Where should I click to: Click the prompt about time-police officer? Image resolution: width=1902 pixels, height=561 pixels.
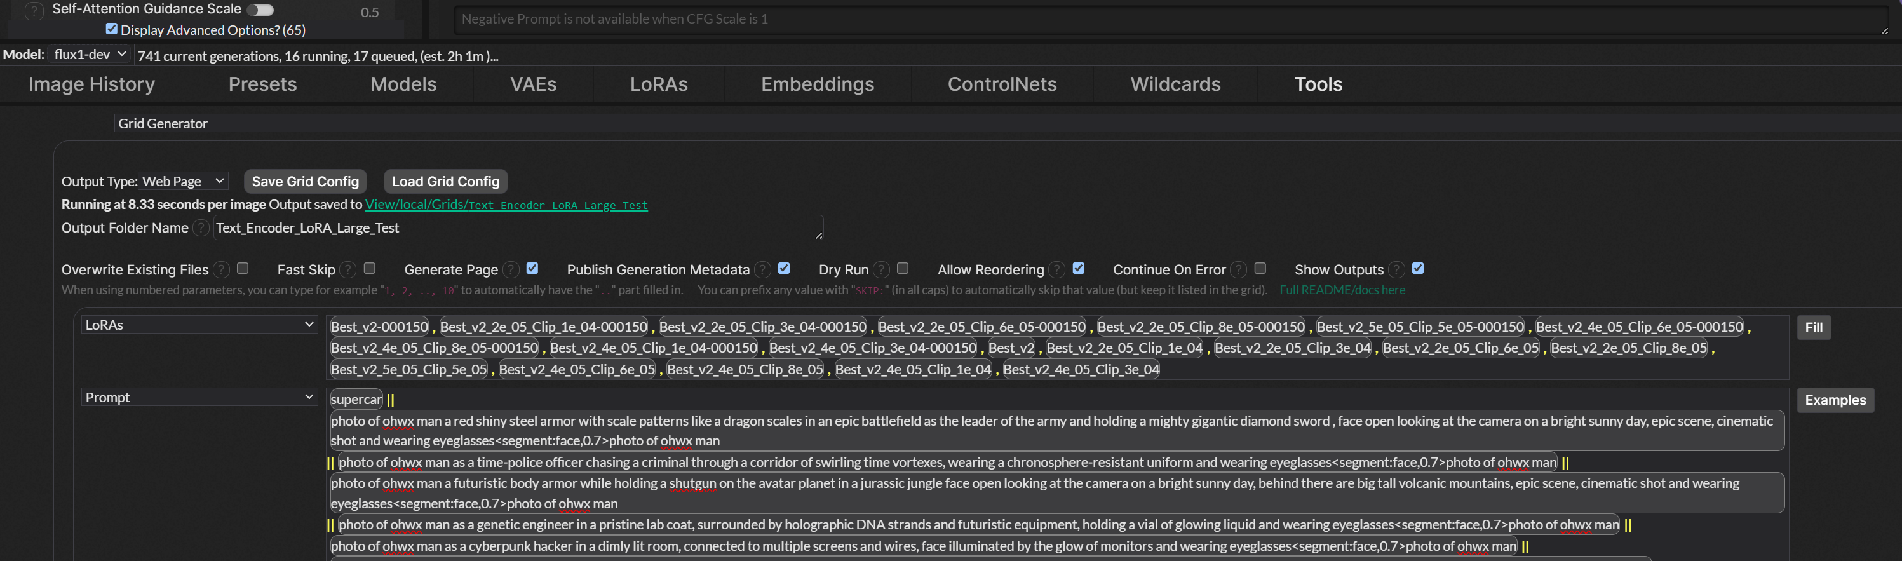[947, 463]
